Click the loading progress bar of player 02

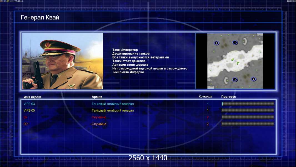pos(248,117)
